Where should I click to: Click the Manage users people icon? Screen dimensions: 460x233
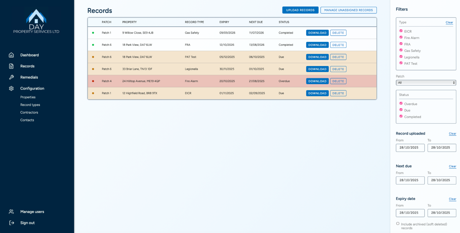coord(11,211)
